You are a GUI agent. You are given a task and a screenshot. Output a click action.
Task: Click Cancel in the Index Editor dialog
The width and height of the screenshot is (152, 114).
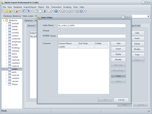(121, 100)
